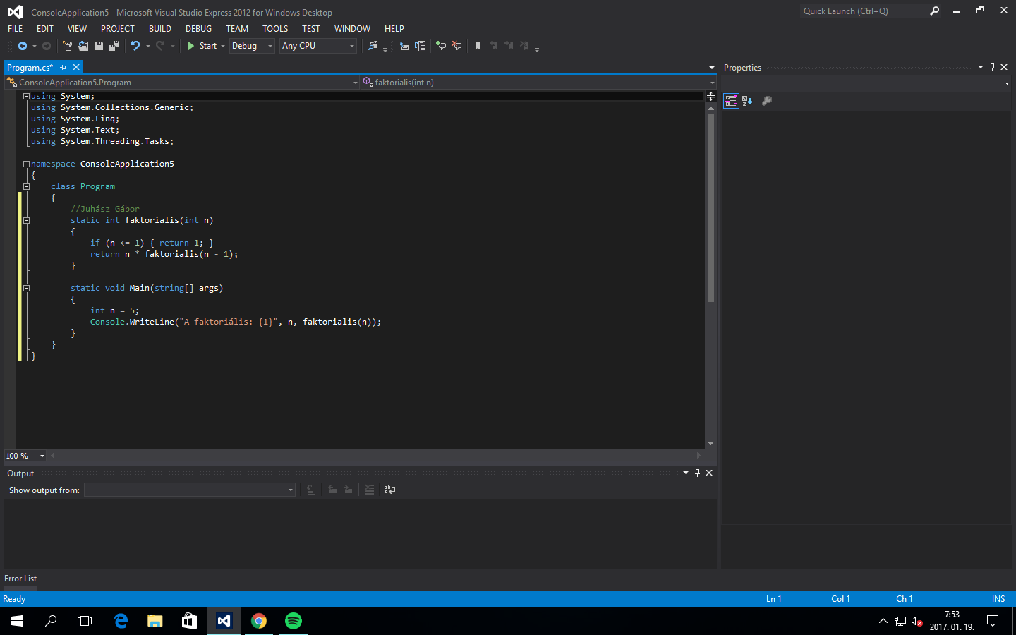Start debugging with the green Start button
Image resolution: width=1016 pixels, height=635 pixels.
pos(202,46)
